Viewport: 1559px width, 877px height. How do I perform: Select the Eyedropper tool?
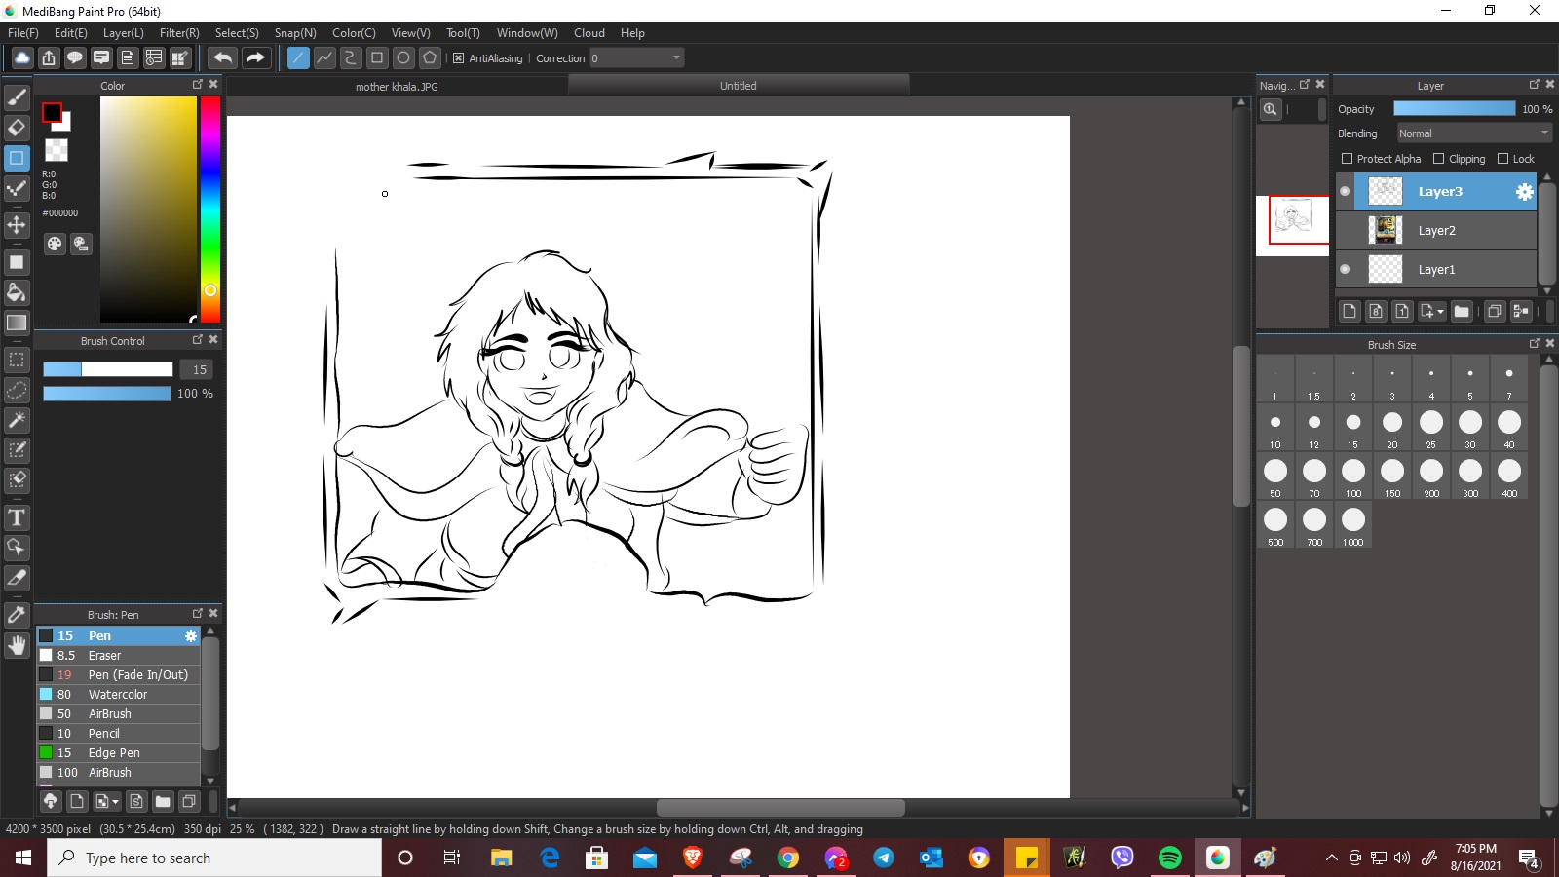[x=17, y=615]
